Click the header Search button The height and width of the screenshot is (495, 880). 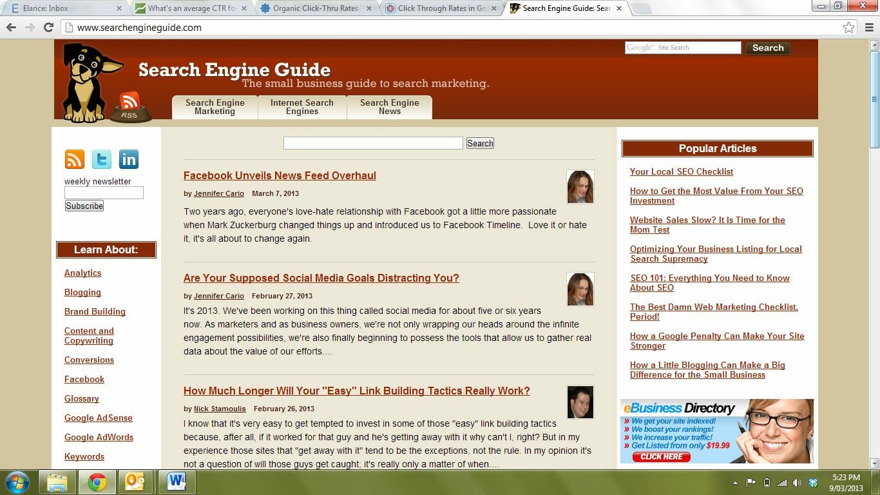768,48
